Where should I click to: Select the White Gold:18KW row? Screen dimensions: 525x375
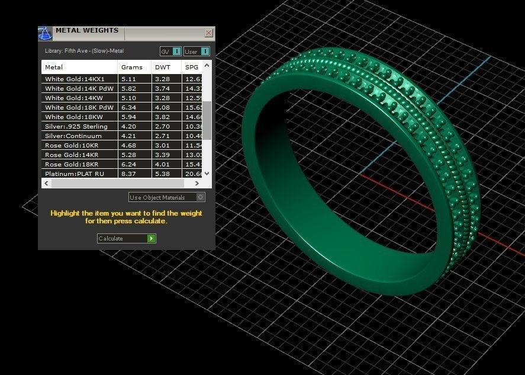pos(122,117)
